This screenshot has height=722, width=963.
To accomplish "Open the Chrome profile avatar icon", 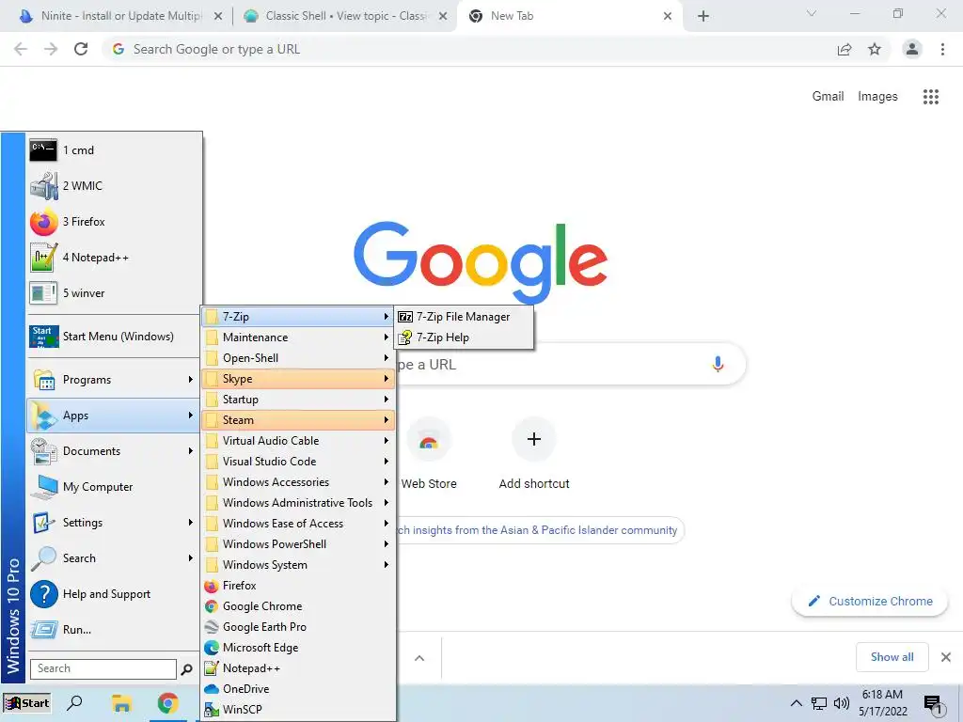I will (912, 49).
